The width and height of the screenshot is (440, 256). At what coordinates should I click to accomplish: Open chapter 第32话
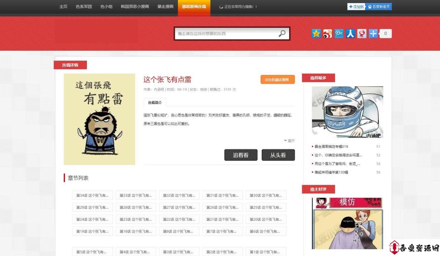coord(179,195)
